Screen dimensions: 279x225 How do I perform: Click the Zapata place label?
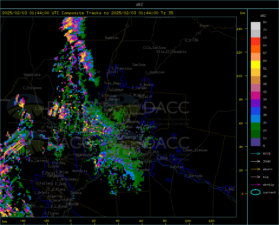tap(76, 193)
